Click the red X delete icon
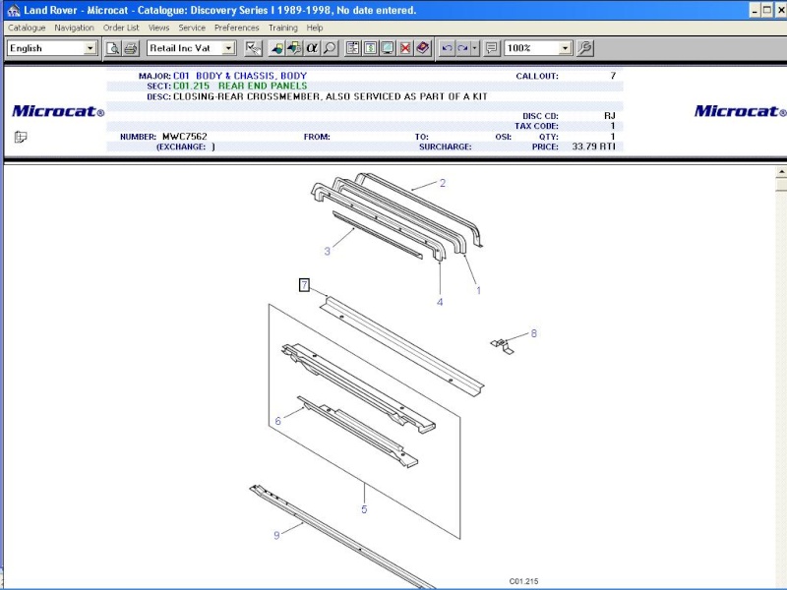The width and height of the screenshot is (787, 590). click(x=405, y=48)
